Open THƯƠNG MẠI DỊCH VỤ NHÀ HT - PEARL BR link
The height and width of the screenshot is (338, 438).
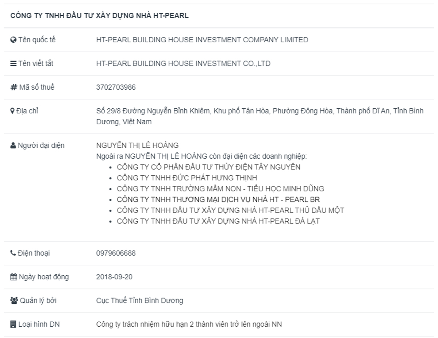218,200
